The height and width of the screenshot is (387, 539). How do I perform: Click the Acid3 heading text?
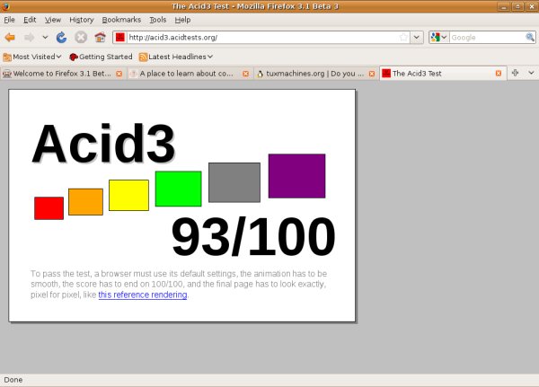pos(104,143)
